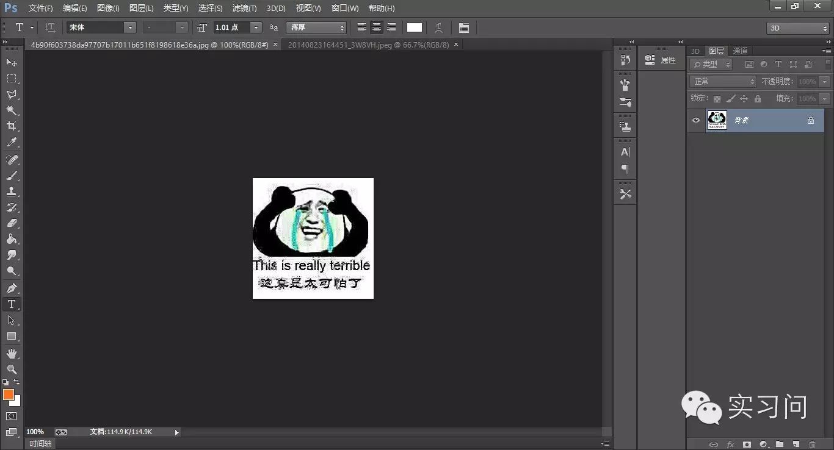The height and width of the screenshot is (450, 834).
Task: Select the Pen tool
Action: click(12, 288)
